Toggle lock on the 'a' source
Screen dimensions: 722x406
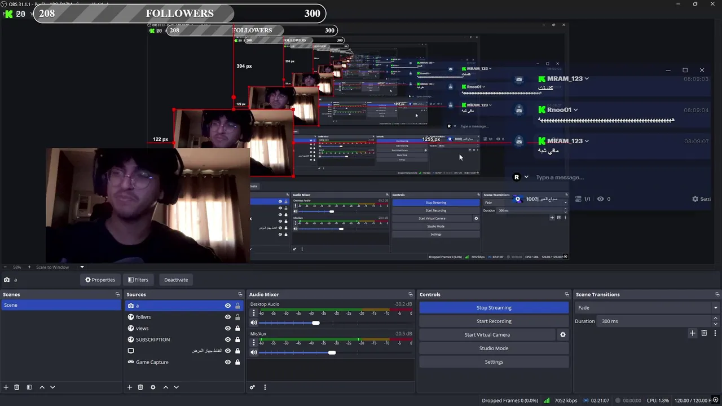click(x=237, y=306)
